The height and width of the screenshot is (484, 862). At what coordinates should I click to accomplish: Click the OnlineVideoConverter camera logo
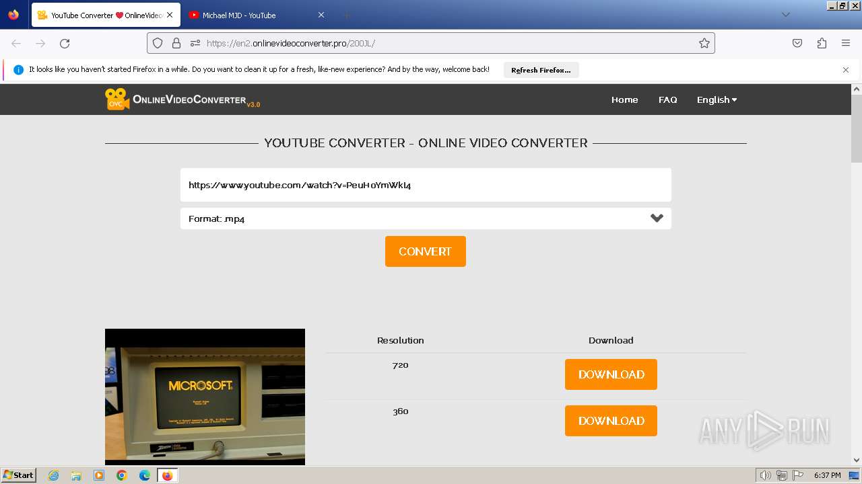[x=117, y=99]
